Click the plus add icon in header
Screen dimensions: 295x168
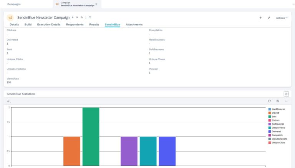(x=260, y=18)
